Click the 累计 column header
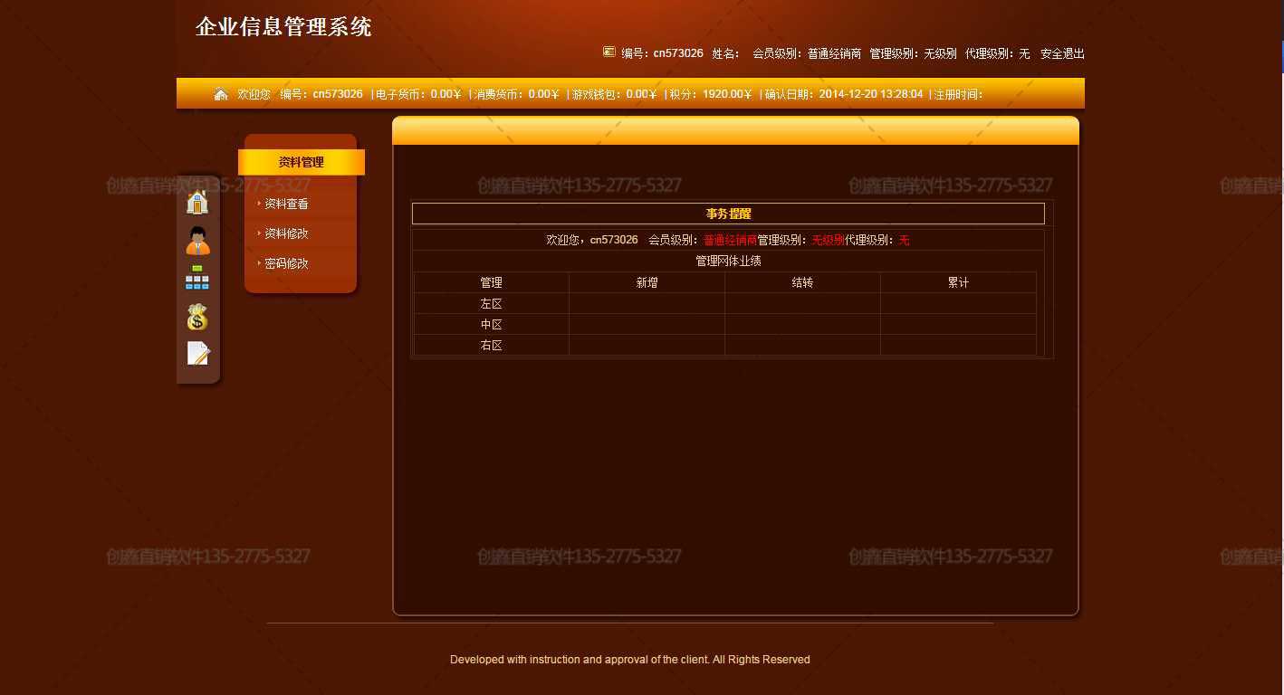The image size is (1284, 695). tap(958, 283)
